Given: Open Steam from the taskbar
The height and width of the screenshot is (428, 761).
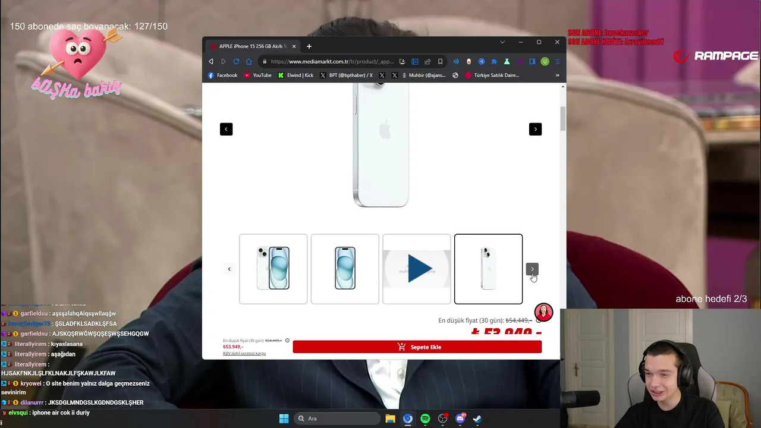Looking at the screenshot, I should [x=477, y=418].
